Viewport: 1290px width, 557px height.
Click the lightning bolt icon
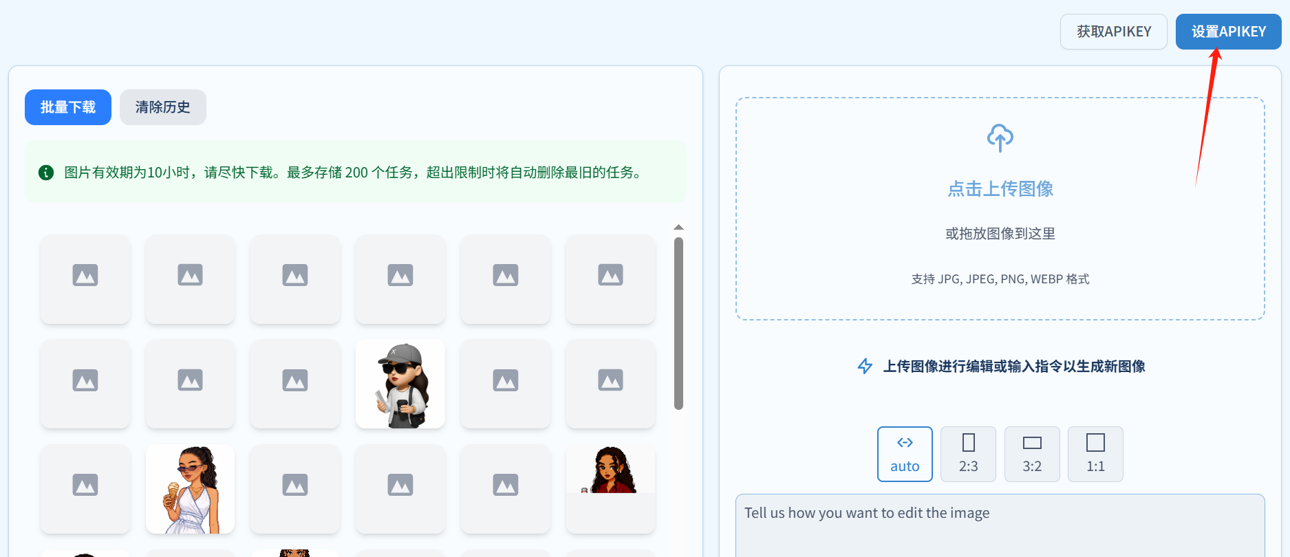[865, 367]
